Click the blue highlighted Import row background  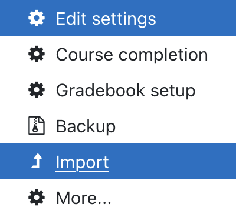118,161
